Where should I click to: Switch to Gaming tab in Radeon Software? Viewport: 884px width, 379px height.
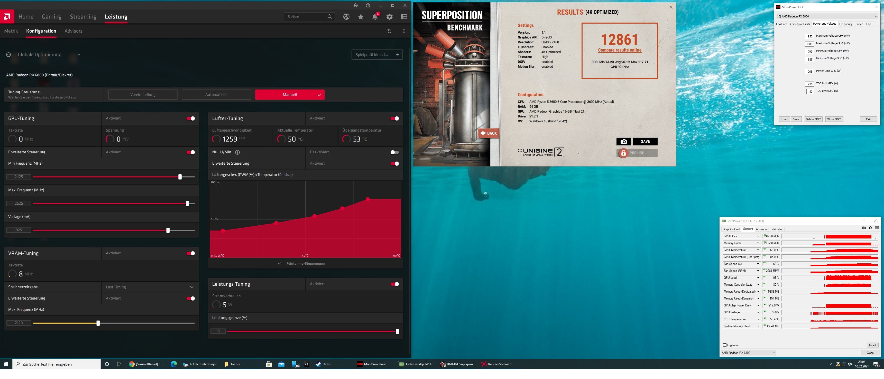click(51, 16)
